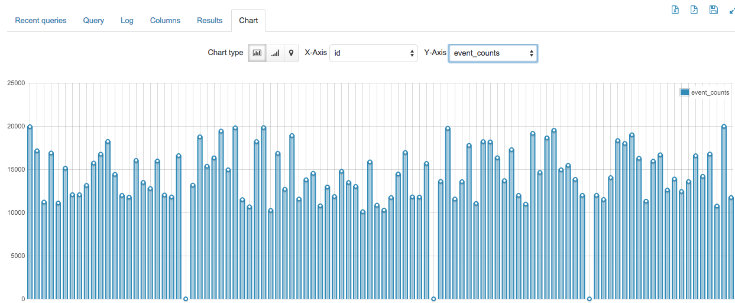Click the 5000 y-axis label
The height and width of the screenshot is (303, 735).
coord(17,256)
